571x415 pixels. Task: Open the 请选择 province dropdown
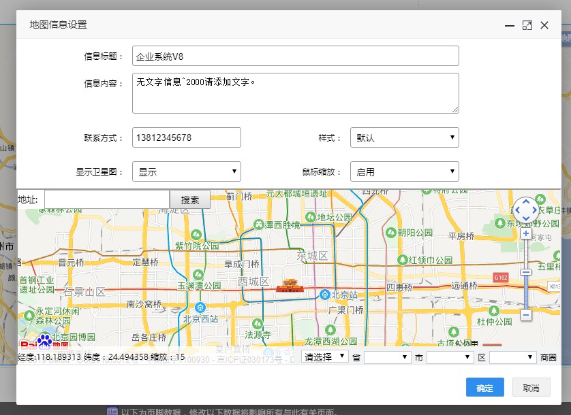pos(325,356)
